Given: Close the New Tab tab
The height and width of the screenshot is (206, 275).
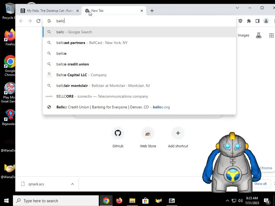Looking at the screenshot, I should [x=142, y=11].
